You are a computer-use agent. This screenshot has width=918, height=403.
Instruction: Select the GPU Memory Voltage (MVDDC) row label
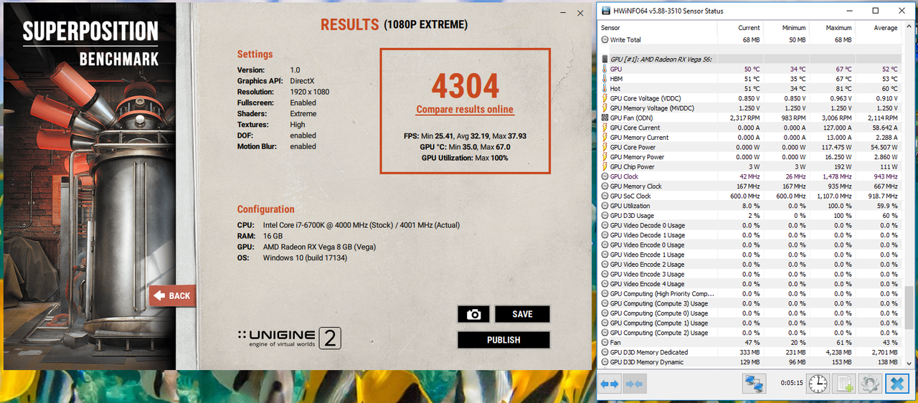click(x=652, y=108)
